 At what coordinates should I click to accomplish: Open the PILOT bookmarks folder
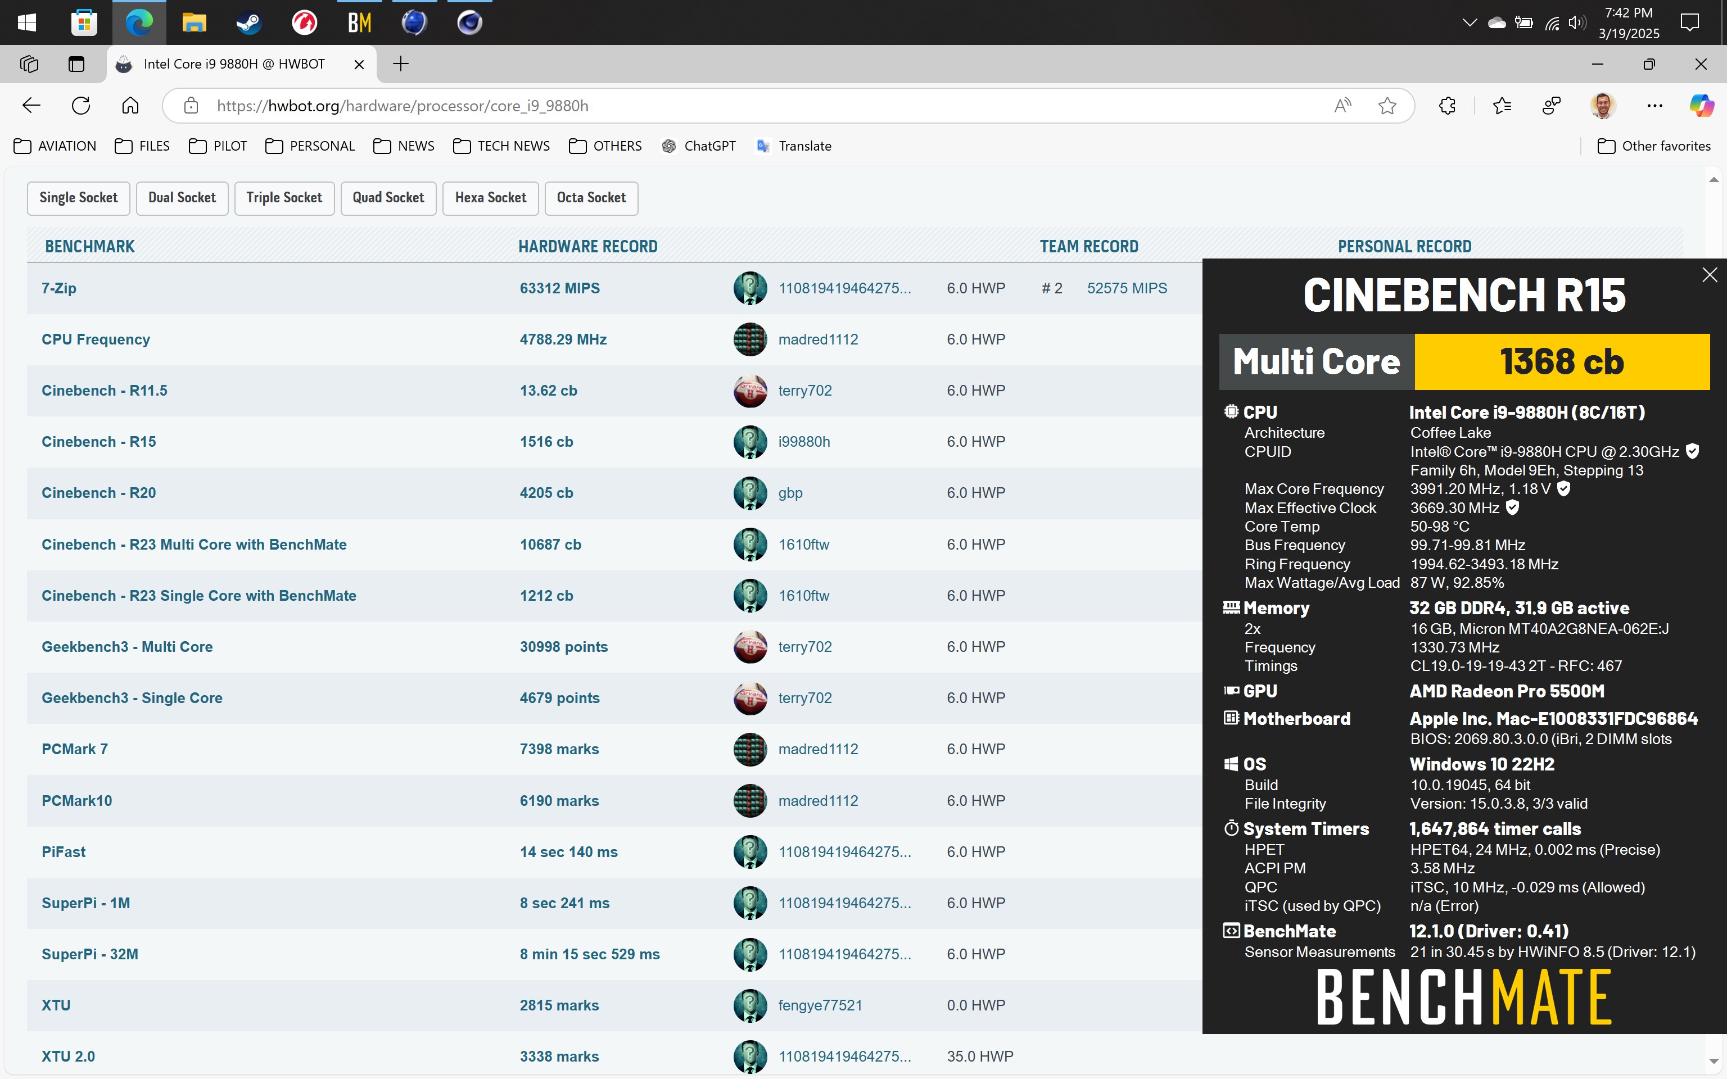point(218,146)
